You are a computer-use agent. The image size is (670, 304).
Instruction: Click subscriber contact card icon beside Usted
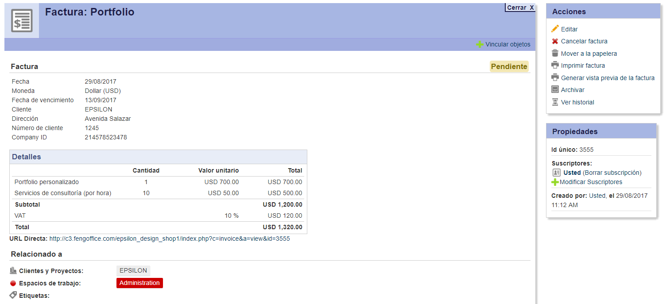pos(557,173)
